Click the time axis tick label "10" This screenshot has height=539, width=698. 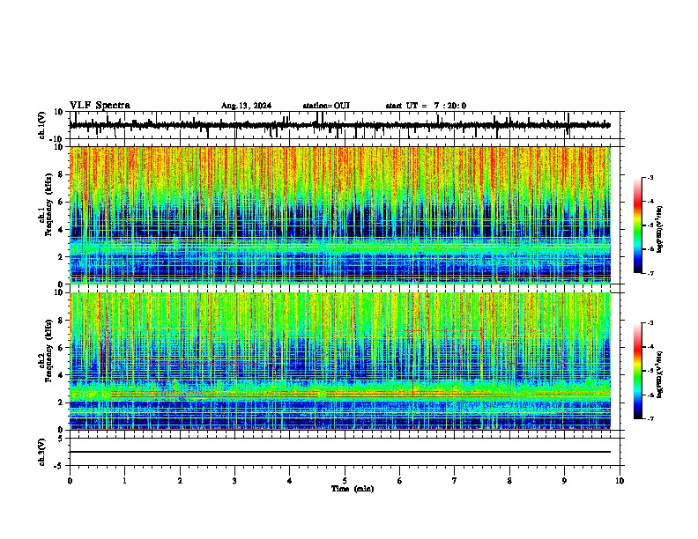(620, 481)
